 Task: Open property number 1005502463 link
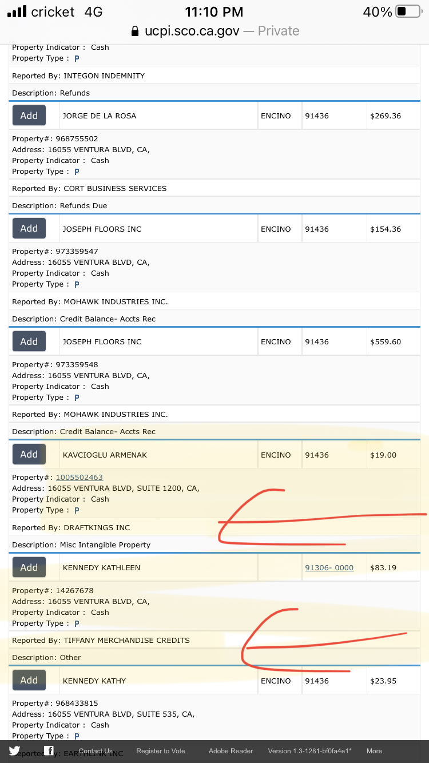click(79, 477)
